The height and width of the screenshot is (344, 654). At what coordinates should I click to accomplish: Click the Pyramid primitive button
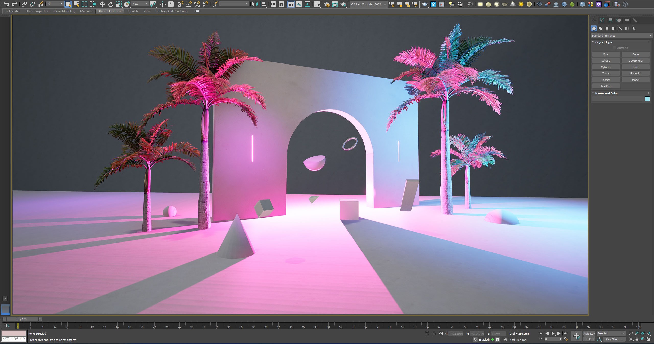[x=635, y=73]
